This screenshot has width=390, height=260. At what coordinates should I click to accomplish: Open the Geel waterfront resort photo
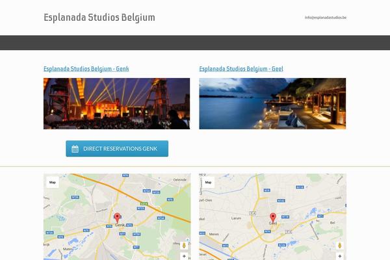272,103
